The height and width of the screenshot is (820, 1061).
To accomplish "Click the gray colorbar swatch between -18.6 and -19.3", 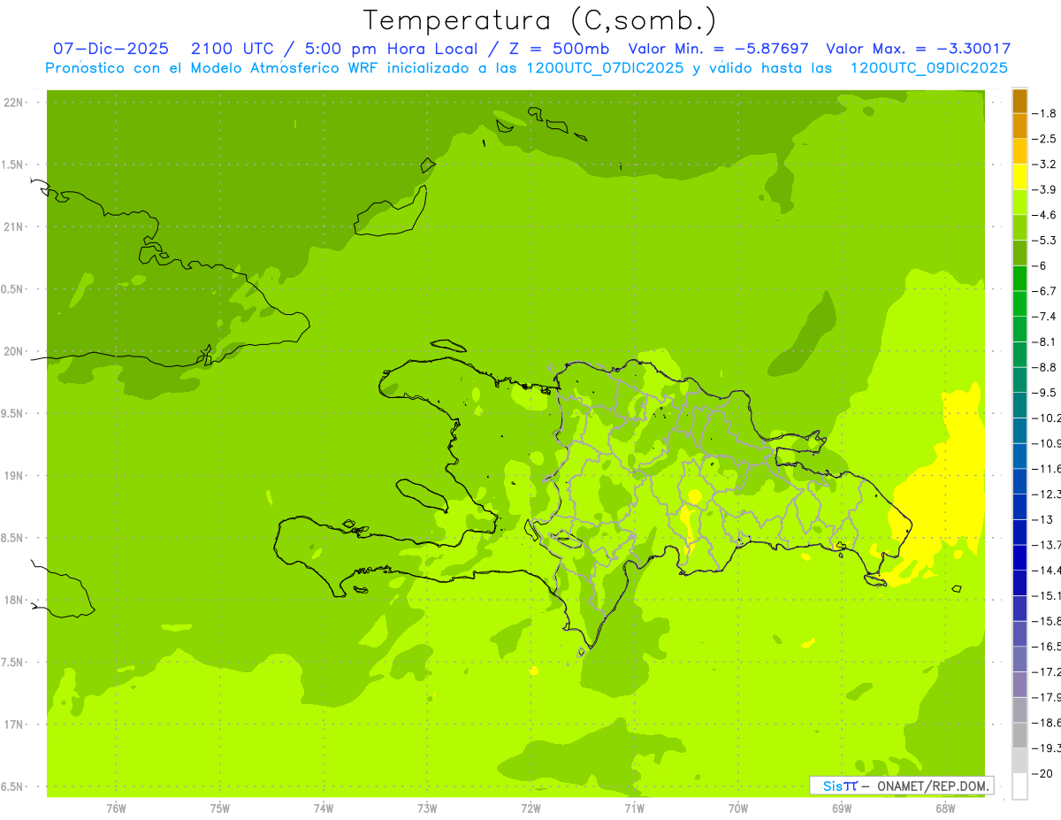I will (x=1019, y=735).
